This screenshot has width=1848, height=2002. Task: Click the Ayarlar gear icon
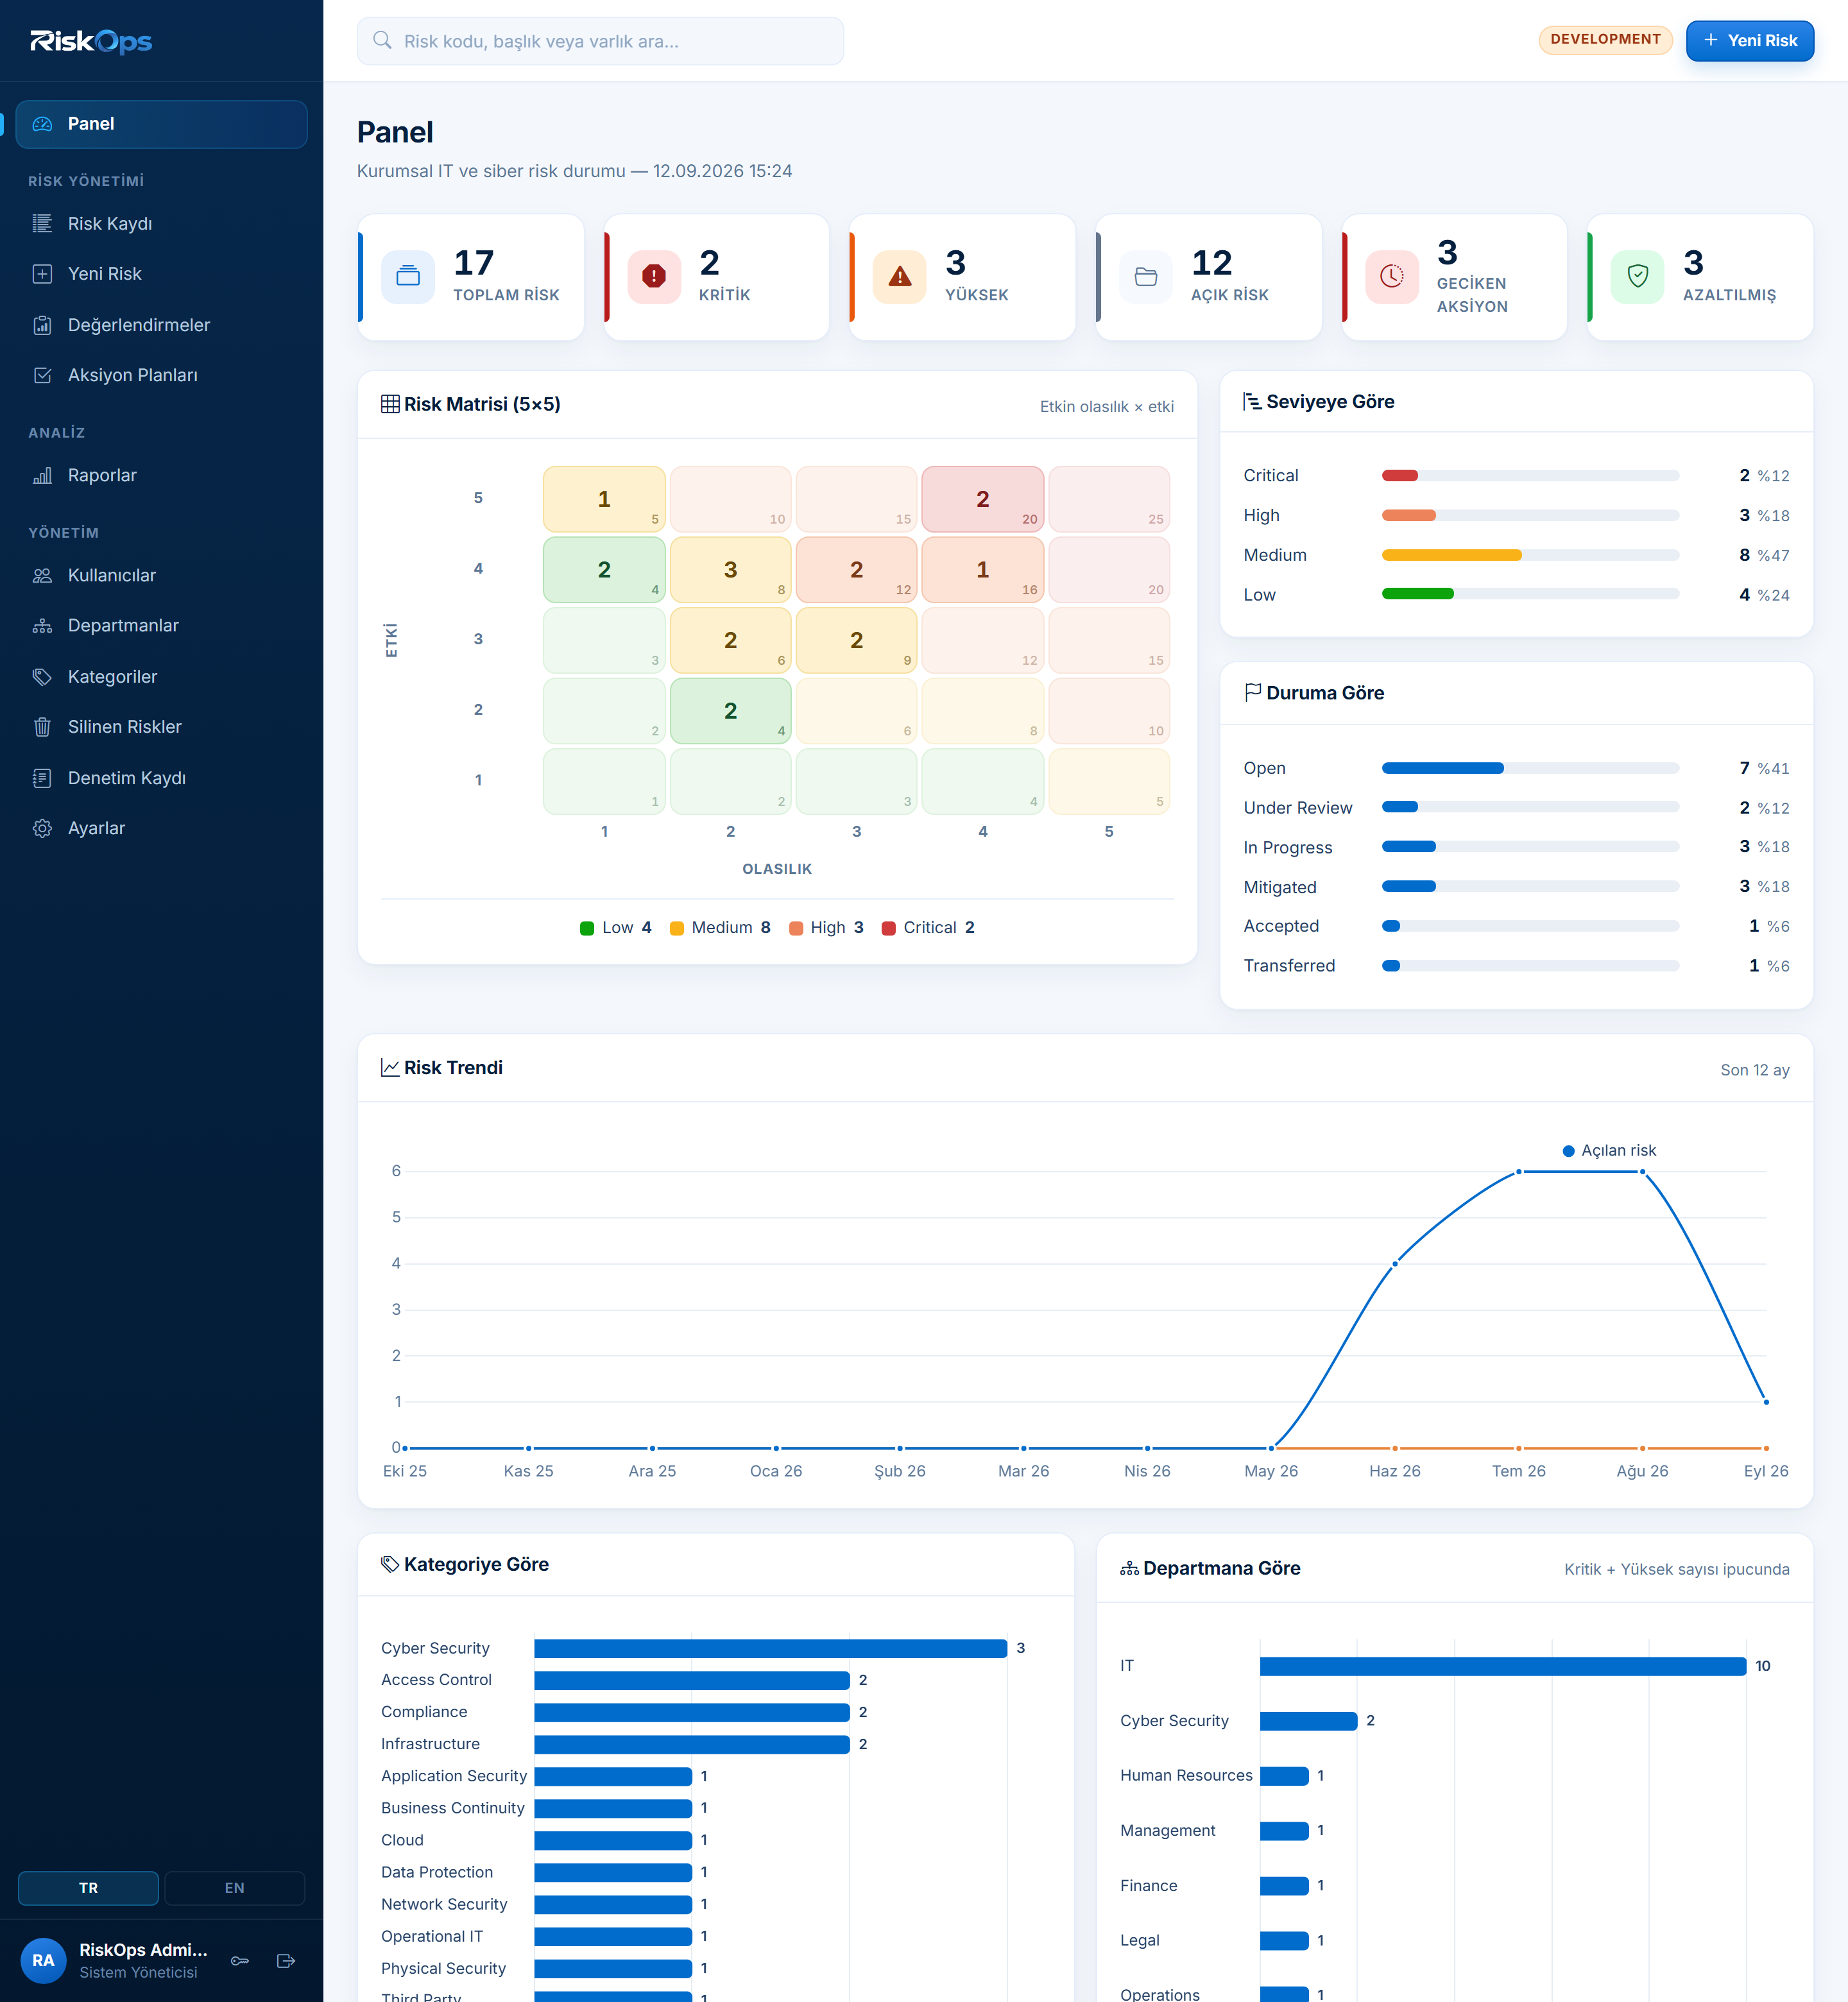[42, 828]
